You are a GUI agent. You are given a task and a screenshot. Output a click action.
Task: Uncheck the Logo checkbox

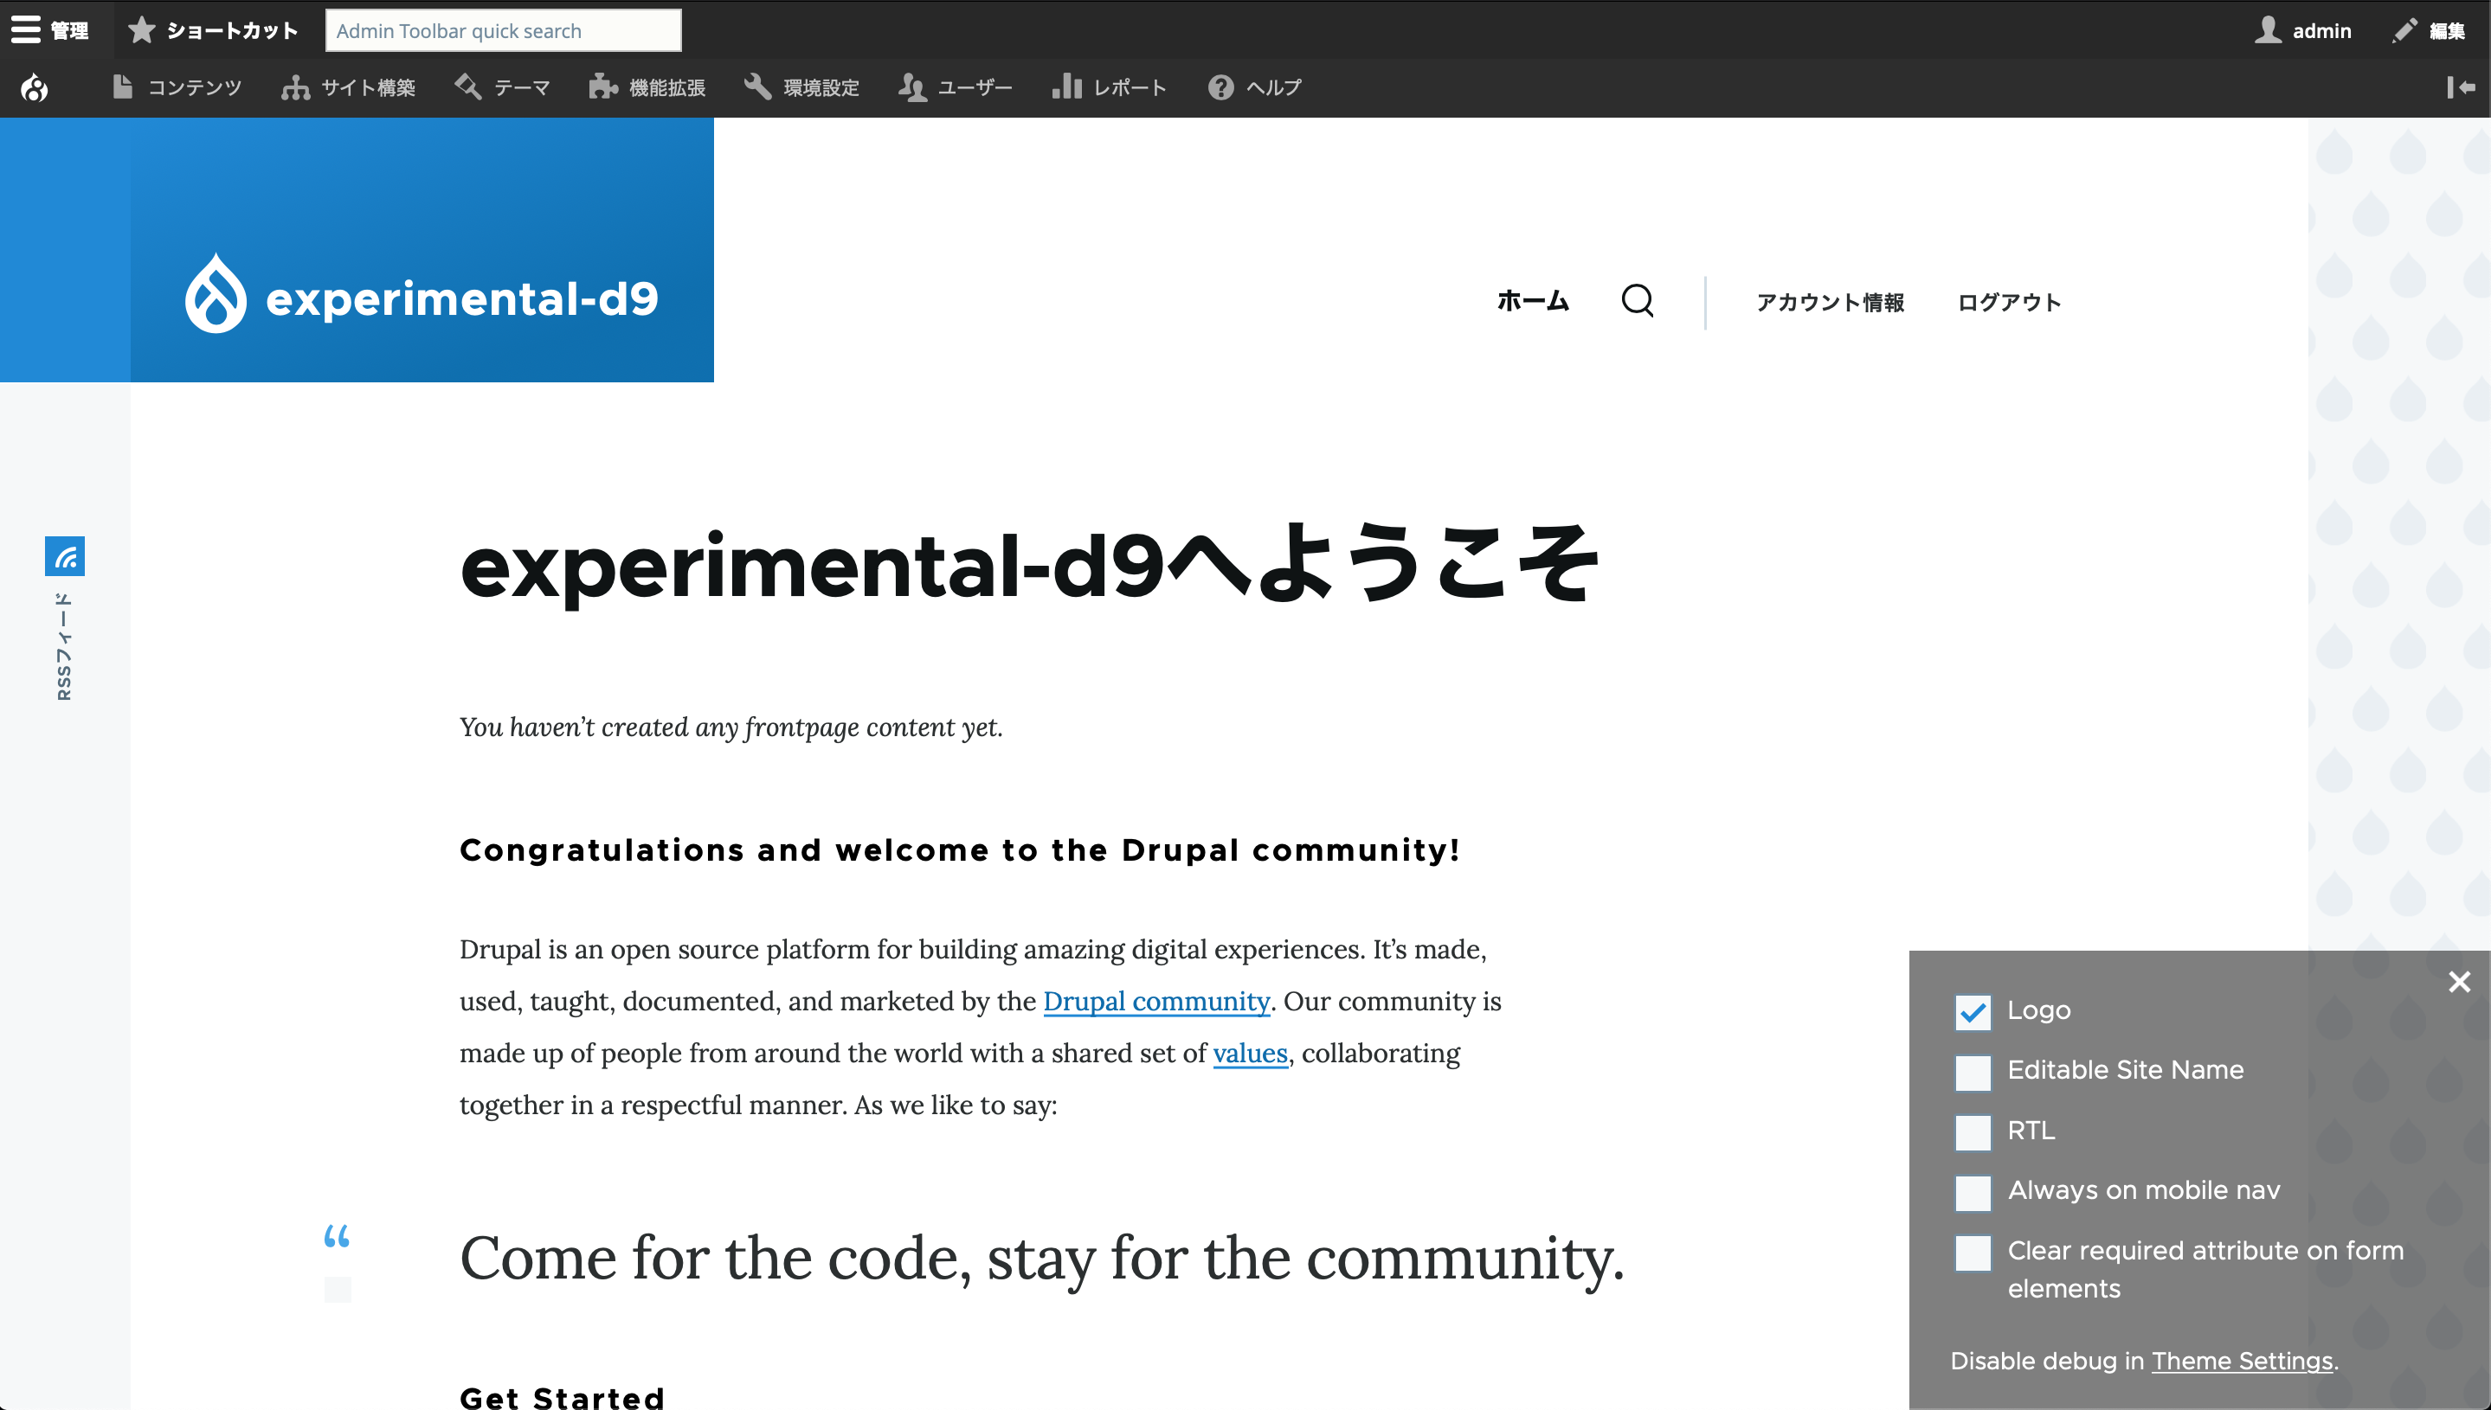[1973, 1012]
